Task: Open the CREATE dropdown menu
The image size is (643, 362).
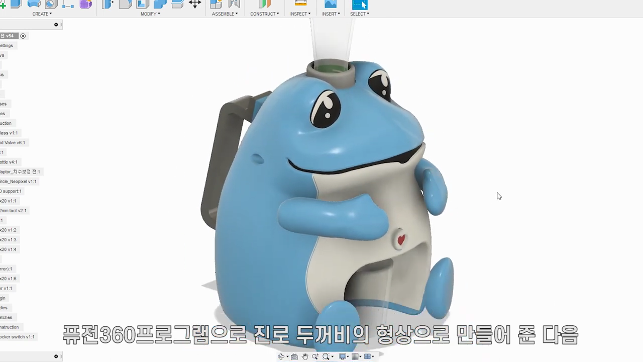Action: pyautogui.click(x=42, y=14)
